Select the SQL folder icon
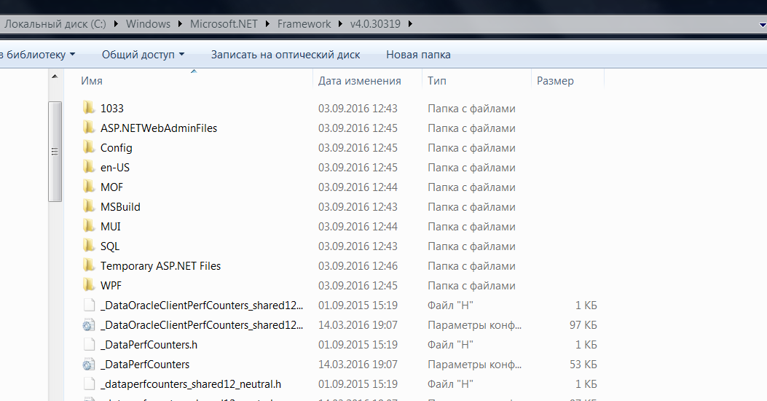This screenshot has width=767, height=401. 89,245
